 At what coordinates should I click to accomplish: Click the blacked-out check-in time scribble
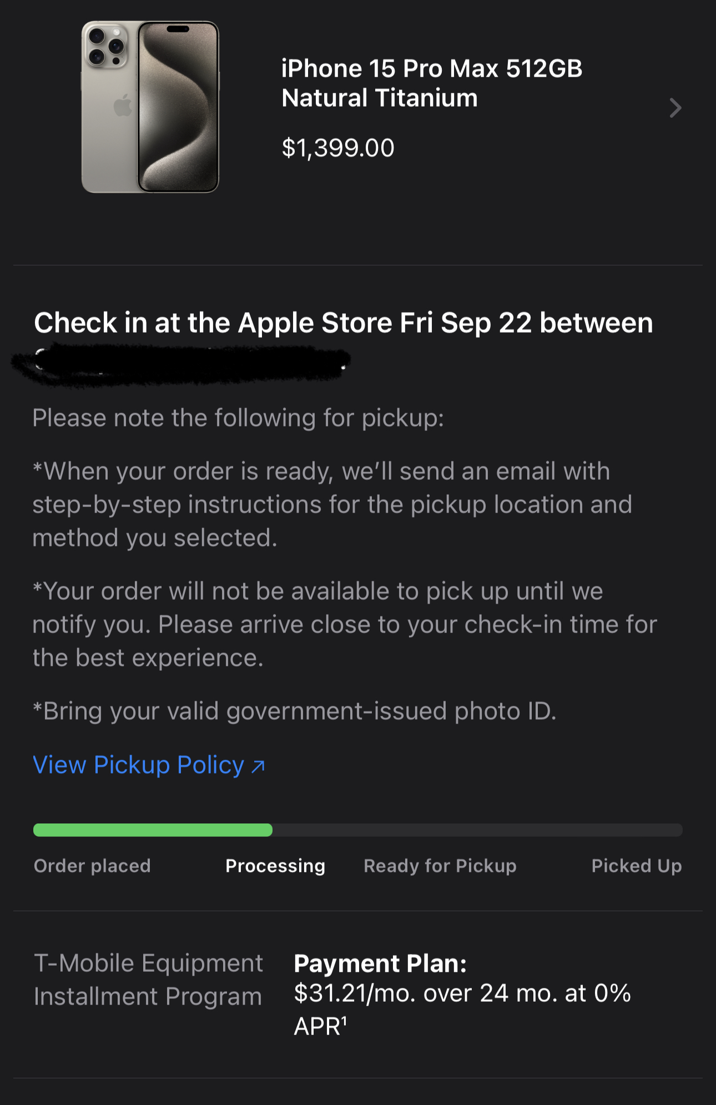[180, 364]
